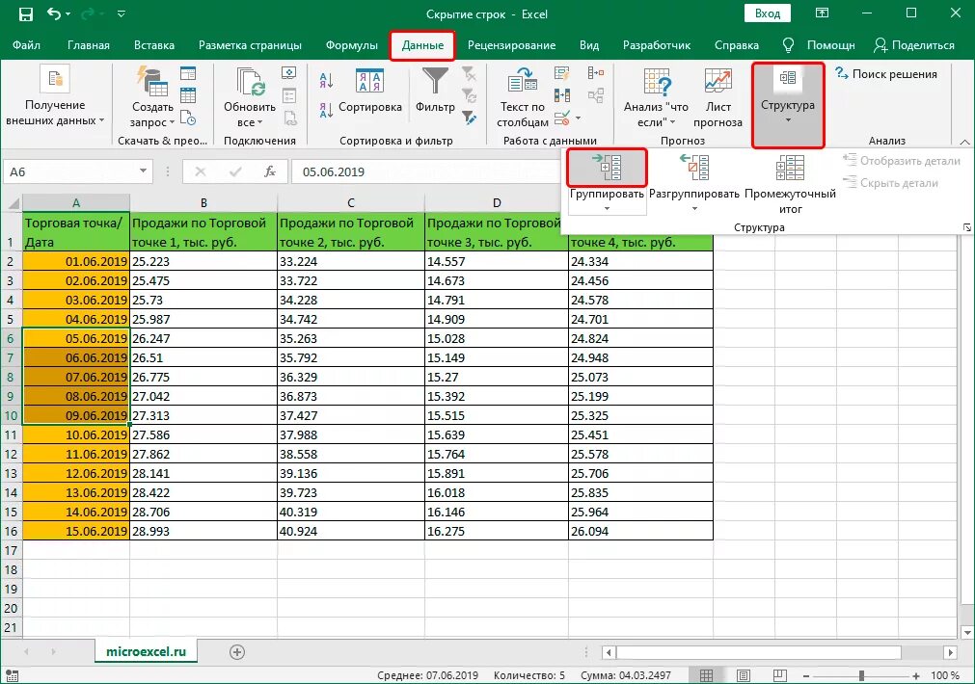Click the macro recording status icon
975x684 pixels.
(x=12, y=675)
